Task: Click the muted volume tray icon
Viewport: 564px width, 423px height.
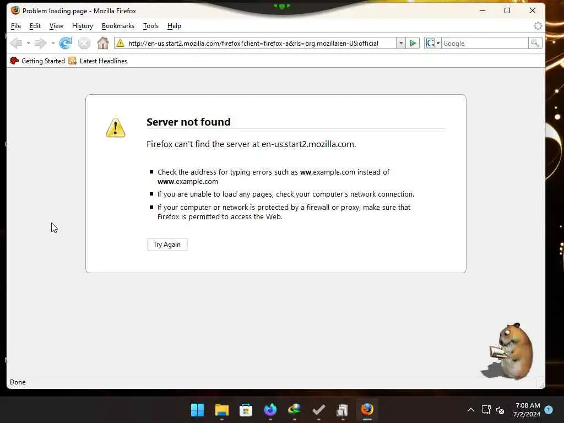Action: (500, 410)
